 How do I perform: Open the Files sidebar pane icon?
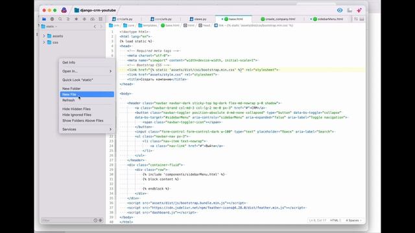coord(44,19)
